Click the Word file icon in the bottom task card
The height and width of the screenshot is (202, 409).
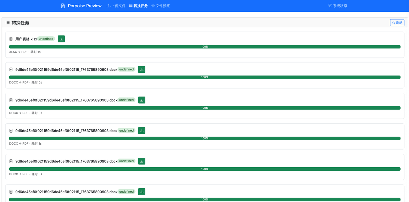pyautogui.click(x=11, y=192)
